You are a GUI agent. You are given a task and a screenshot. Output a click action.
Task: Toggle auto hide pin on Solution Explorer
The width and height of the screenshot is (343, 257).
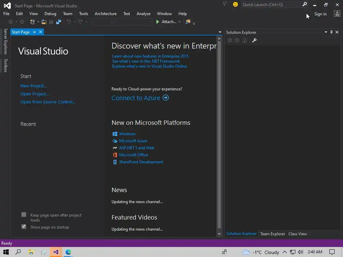pos(331,32)
